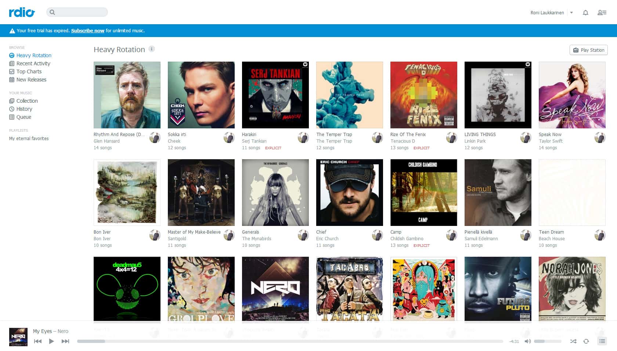617x351 pixels.
Task: Click the user avatar beside Generals
Action: click(303, 235)
